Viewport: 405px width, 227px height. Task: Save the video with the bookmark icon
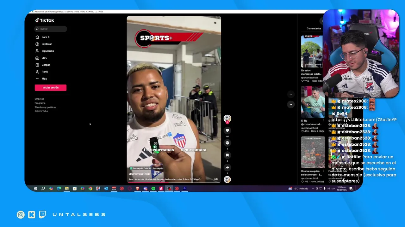point(227,155)
